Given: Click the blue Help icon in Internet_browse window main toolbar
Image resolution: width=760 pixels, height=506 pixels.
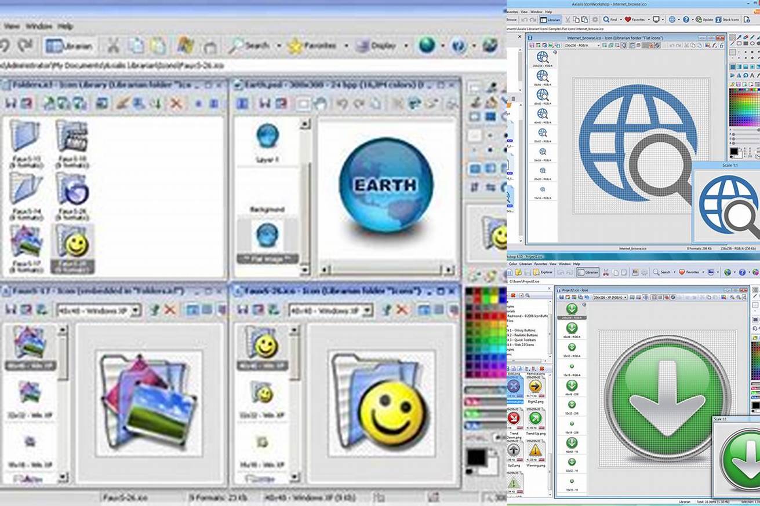Looking at the screenshot, I should 686,20.
